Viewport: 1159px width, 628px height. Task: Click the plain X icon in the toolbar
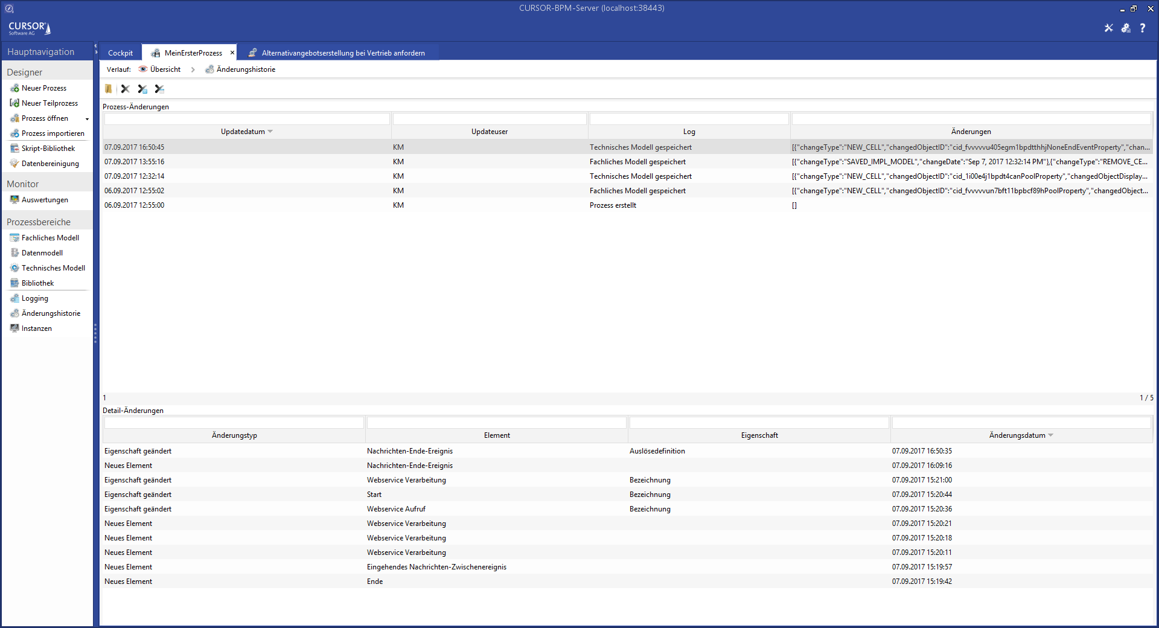126,89
